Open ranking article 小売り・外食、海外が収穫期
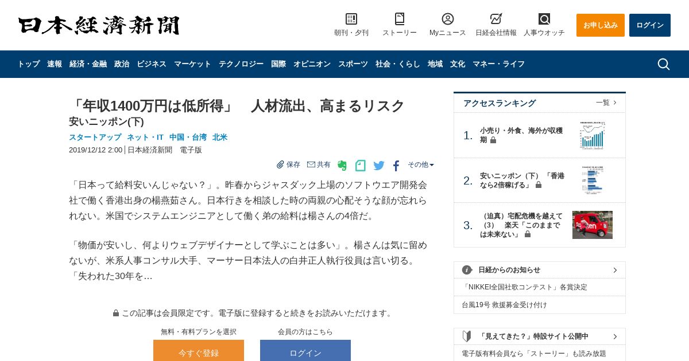Screen dimensions: 689x361 [x=521, y=135]
